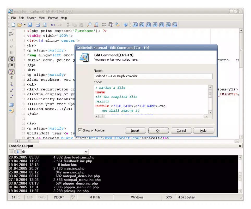The image size is (251, 209).
Task: Toggle the Show on toolbar checkbox
Action: pos(80,130)
